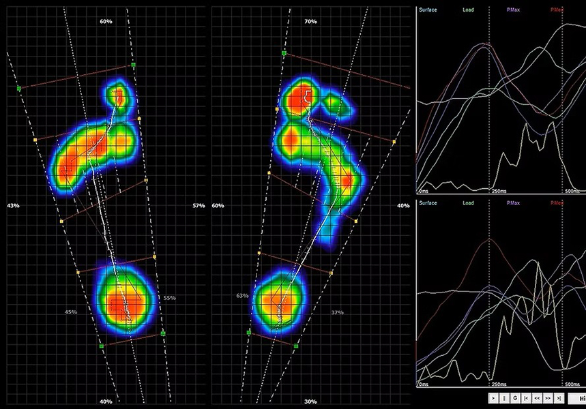Click green handle at left foot top-left corner
The image size is (586, 409).
click(19, 89)
